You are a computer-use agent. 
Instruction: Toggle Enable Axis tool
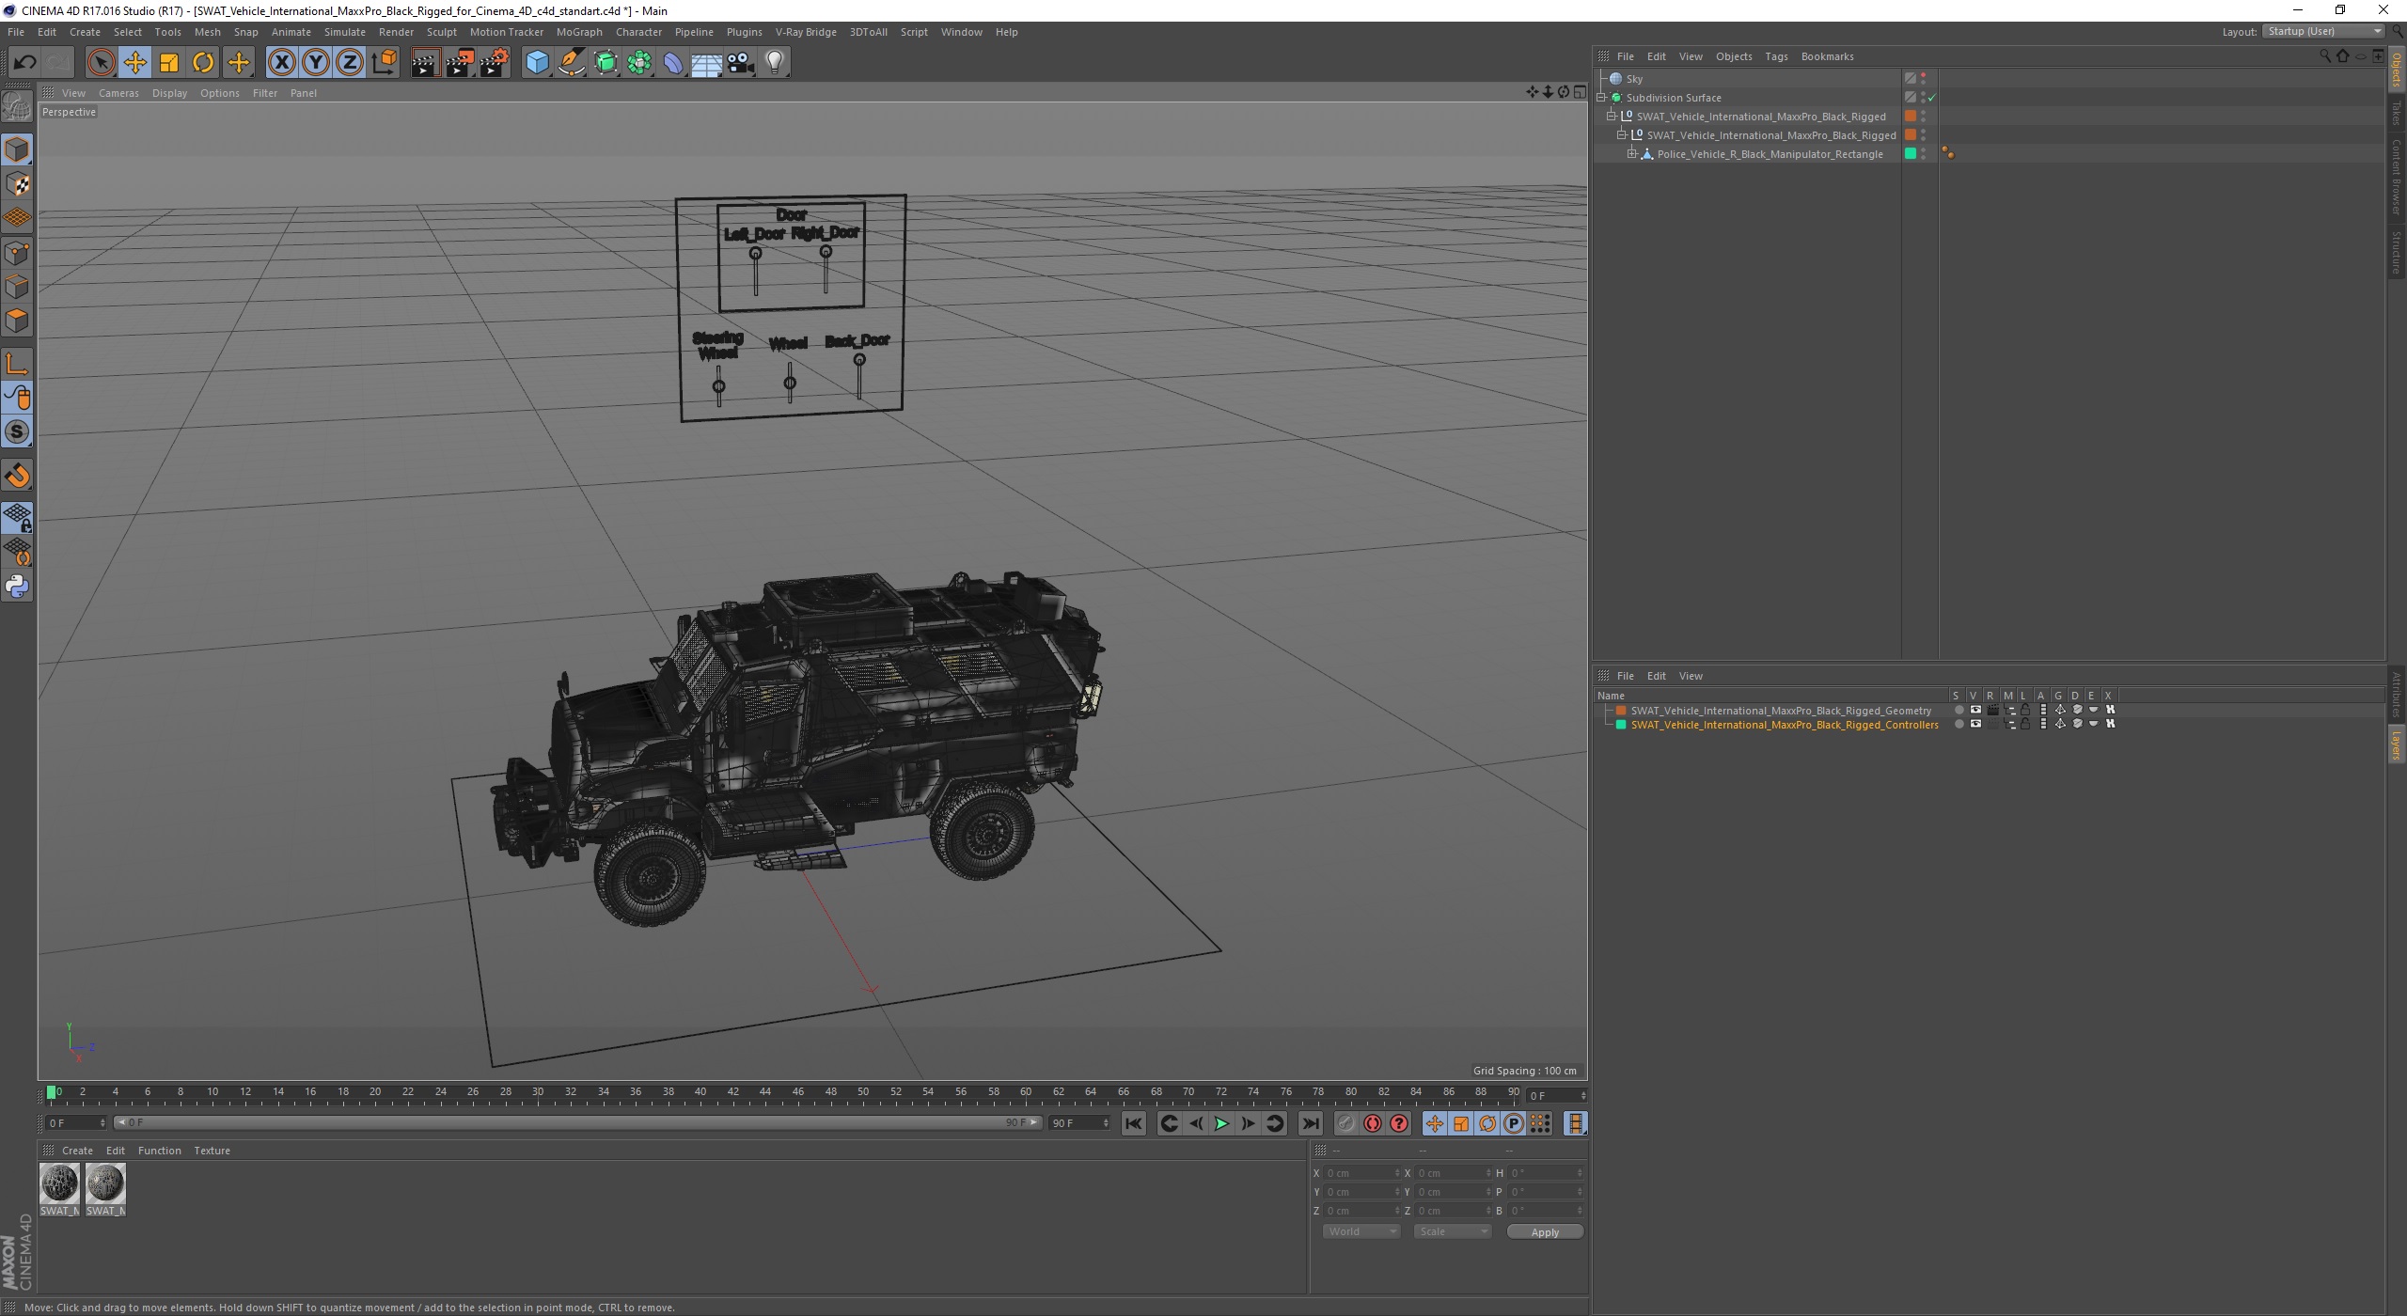coord(17,364)
